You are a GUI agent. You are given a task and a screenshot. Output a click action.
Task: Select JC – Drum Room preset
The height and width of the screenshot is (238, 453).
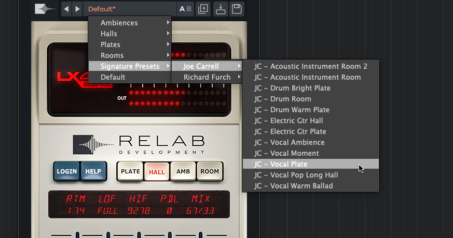(x=311, y=99)
